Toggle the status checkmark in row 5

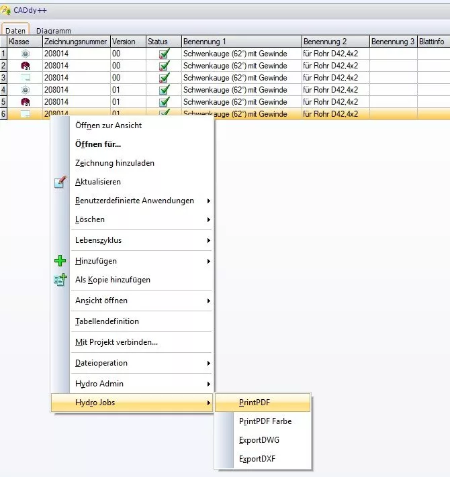coord(164,102)
